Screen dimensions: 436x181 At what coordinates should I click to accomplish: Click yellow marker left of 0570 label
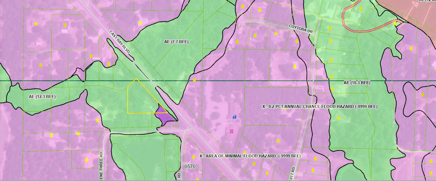[193, 157]
